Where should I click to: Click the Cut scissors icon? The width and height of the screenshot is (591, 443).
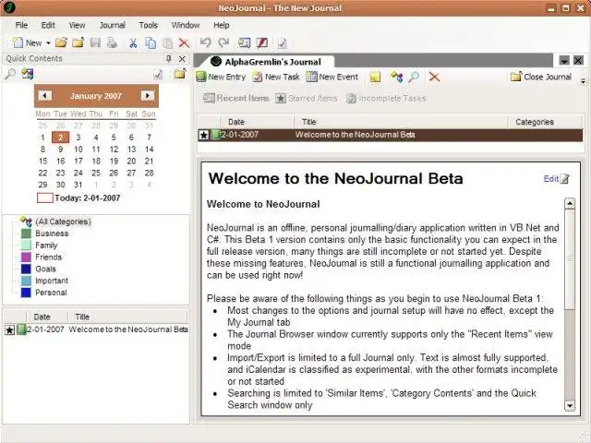tap(133, 43)
